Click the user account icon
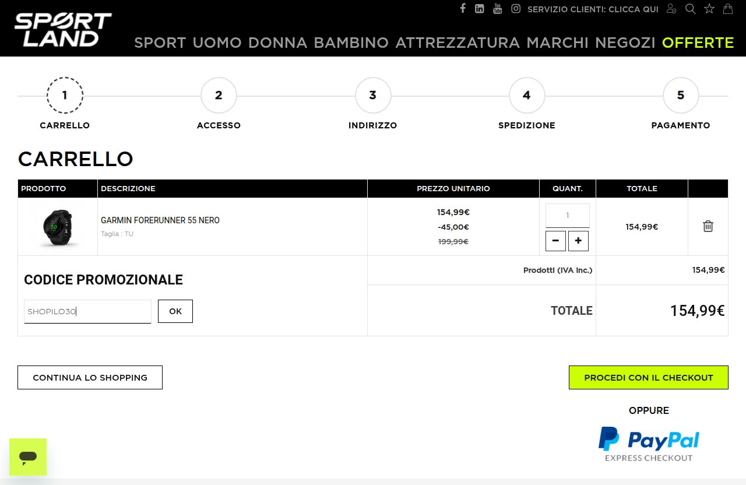The width and height of the screenshot is (746, 485). (x=671, y=9)
